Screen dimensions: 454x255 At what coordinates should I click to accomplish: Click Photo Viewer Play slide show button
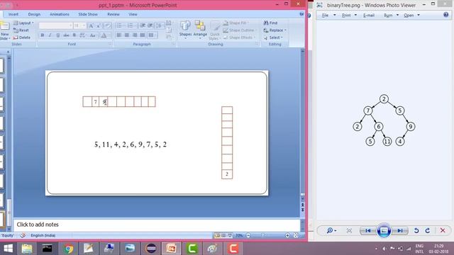tap(384, 230)
